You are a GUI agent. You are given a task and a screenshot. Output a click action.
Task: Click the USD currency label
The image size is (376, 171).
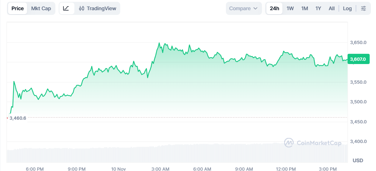coord(357,160)
